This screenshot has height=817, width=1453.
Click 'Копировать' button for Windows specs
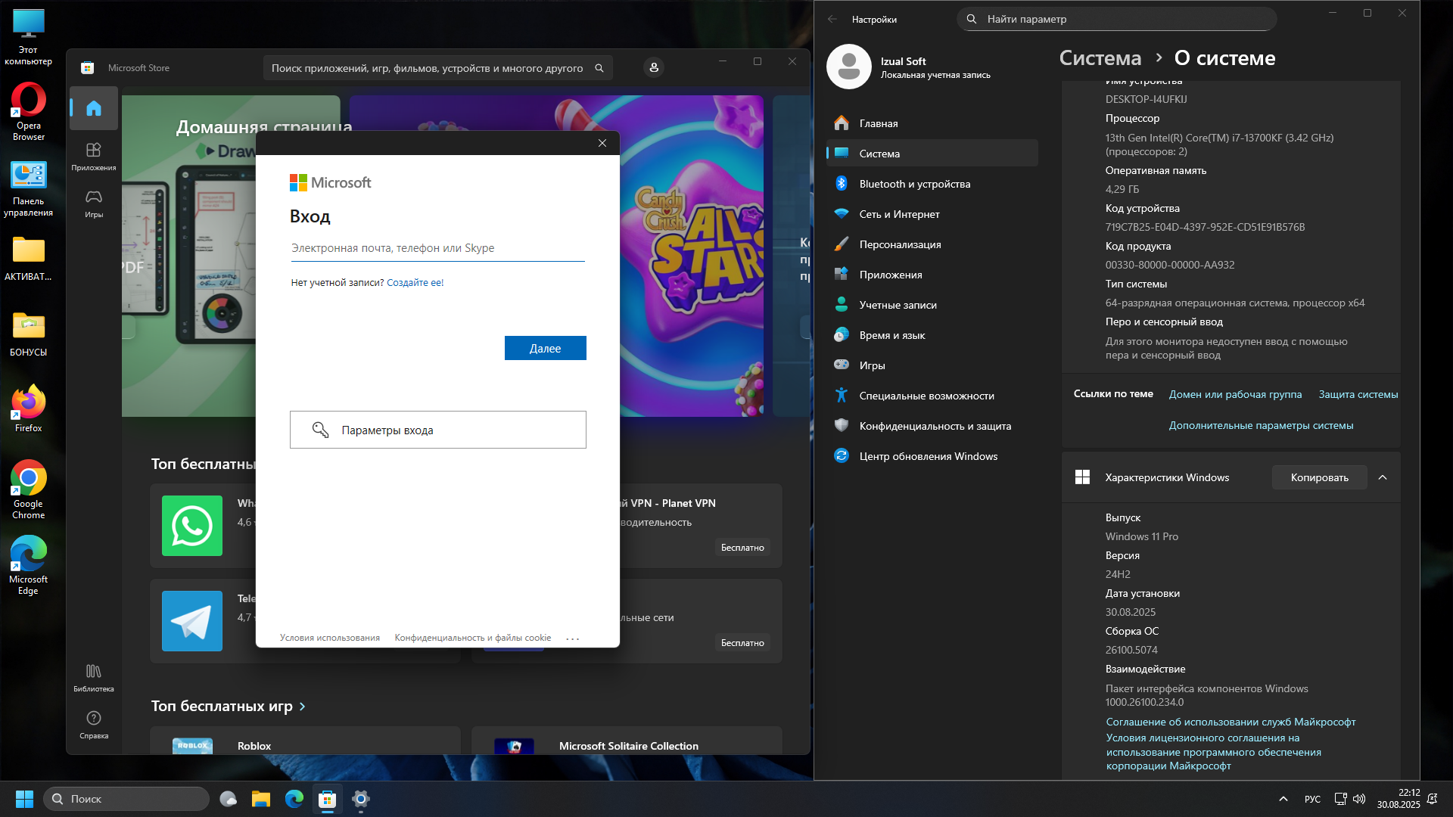1319,477
